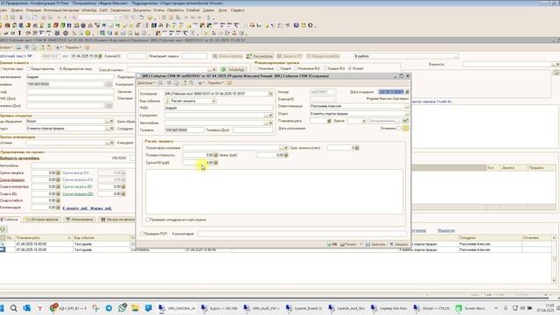Clear the Лизинговая компания field
The height and width of the screenshot is (315, 560).
(x=286, y=148)
